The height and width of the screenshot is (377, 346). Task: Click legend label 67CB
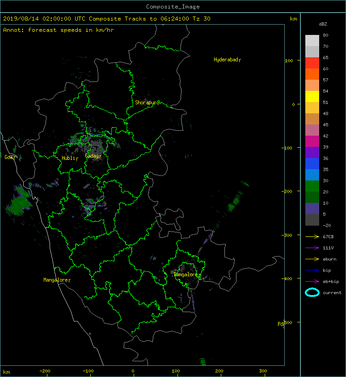(x=328, y=236)
